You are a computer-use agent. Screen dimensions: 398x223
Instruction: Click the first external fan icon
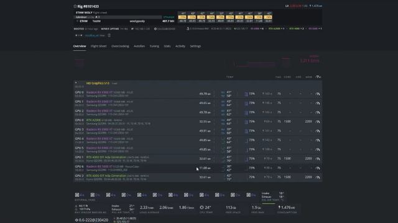click(77, 195)
